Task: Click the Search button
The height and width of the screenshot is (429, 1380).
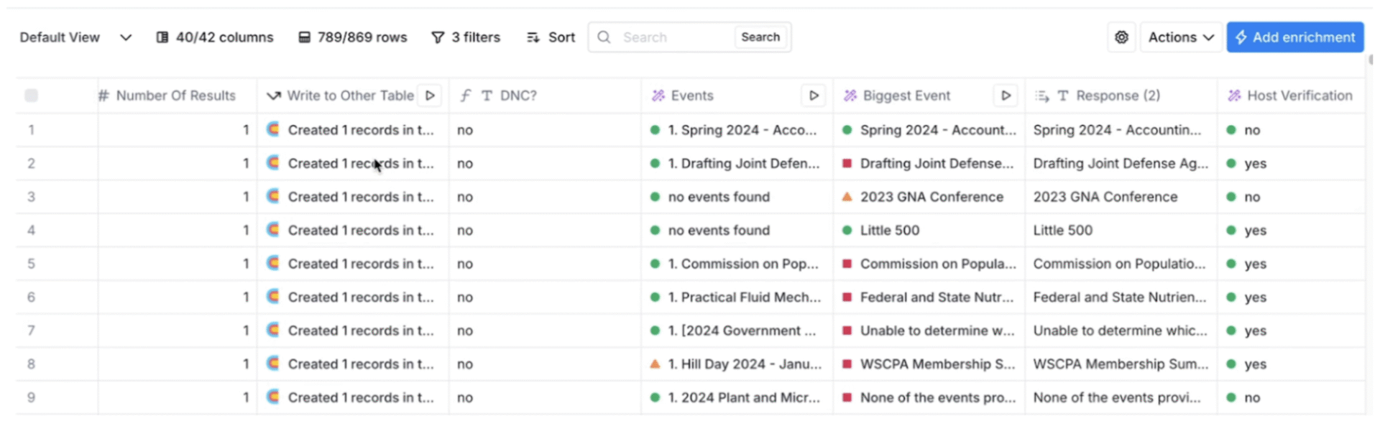Action: [760, 37]
